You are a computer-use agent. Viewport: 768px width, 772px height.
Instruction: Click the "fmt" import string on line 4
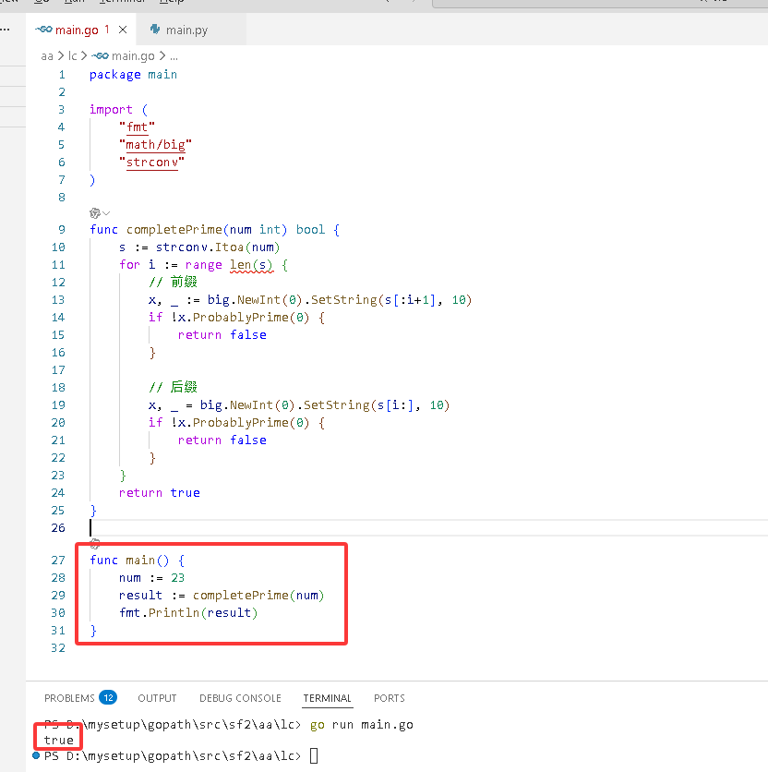click(x=137, y=127)
